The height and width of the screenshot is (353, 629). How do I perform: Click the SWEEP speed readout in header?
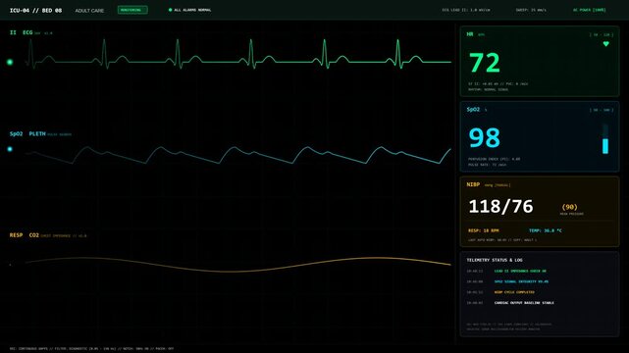pyautogui.click(x=531, y=10)
